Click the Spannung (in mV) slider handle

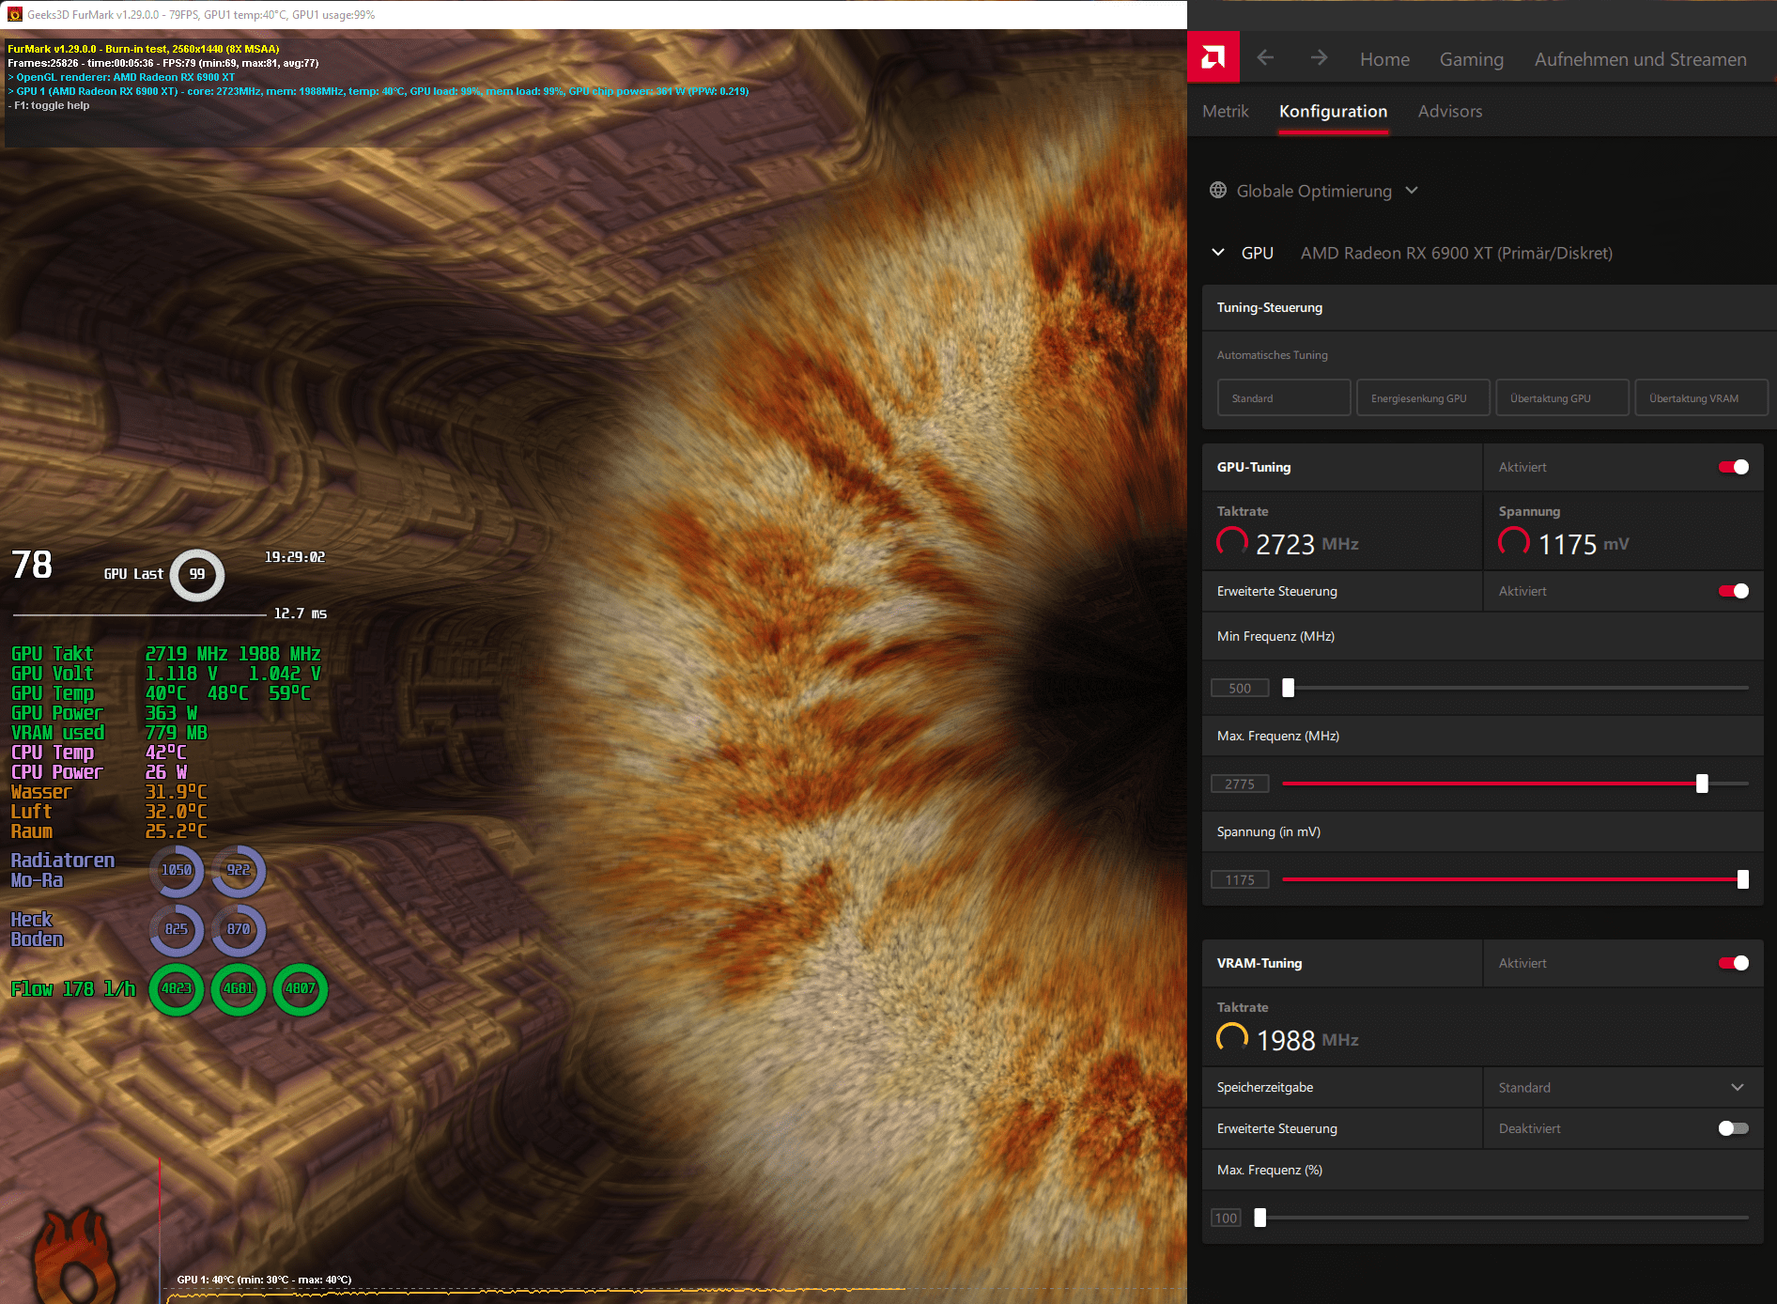1742,879
